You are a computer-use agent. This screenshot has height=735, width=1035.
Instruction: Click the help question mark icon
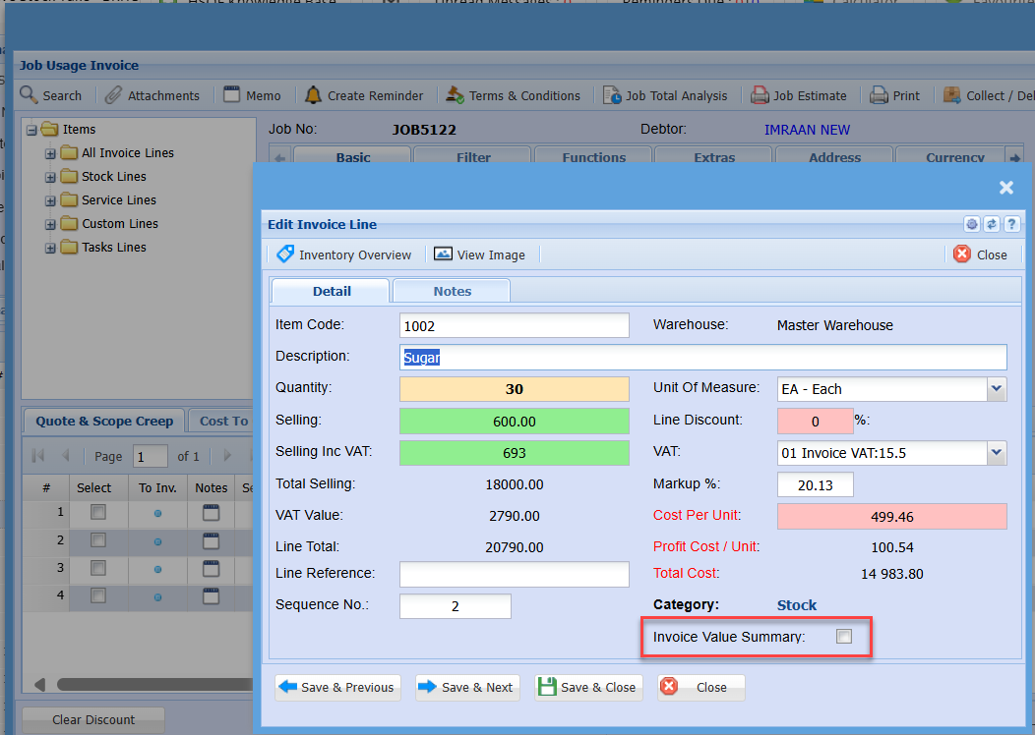[1010, 224]
